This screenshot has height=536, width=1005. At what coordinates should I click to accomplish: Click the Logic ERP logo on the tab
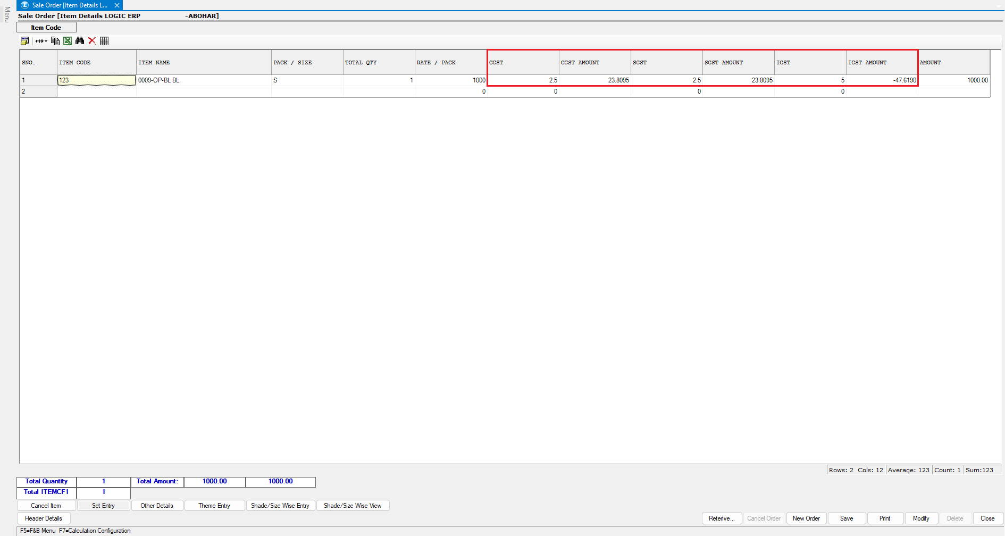(x=24, y=5)
